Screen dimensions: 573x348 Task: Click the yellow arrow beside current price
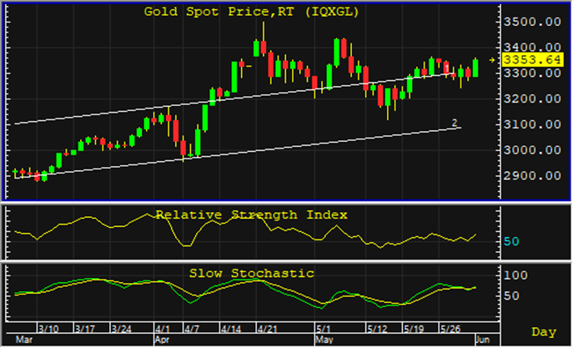pos(492,60)
